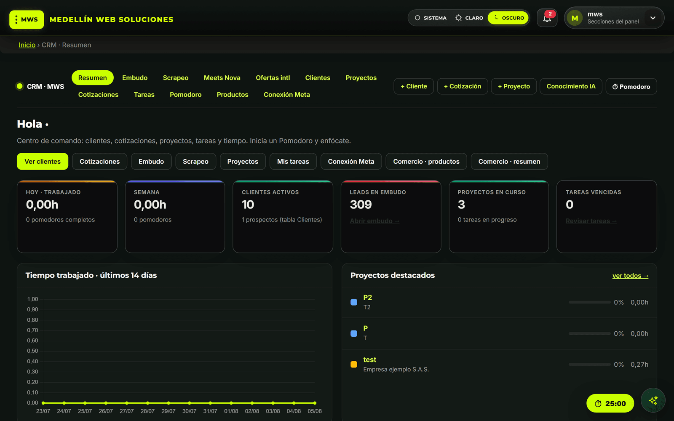Click the Hoy · Trabajado card
674x421 pixels.
point(67,216)
